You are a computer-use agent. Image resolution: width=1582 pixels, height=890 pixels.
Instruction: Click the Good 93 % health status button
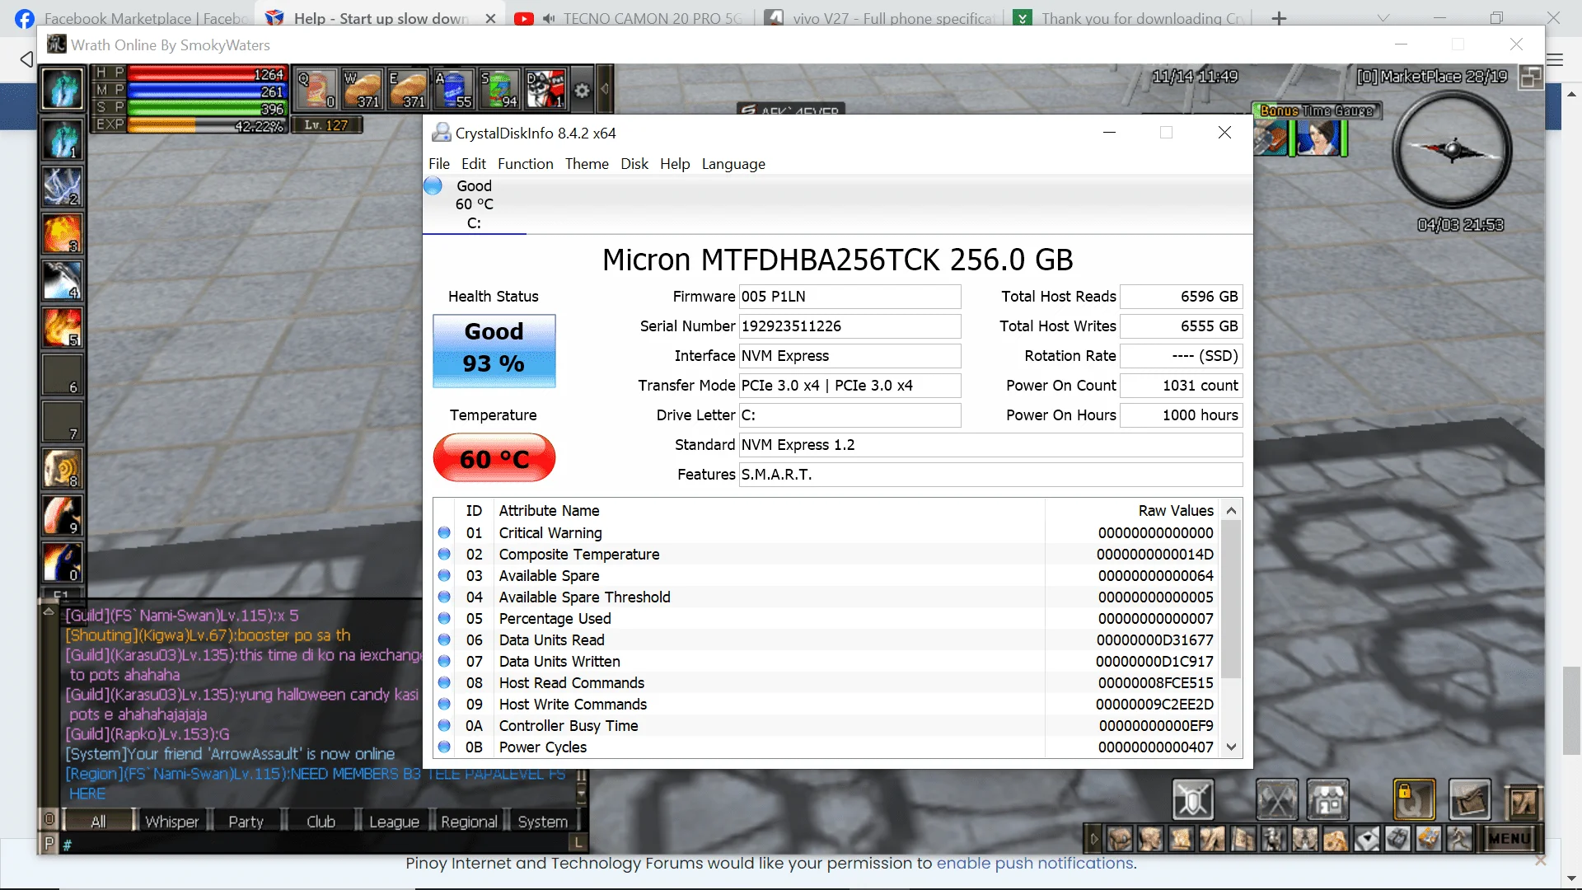[494, 351]
